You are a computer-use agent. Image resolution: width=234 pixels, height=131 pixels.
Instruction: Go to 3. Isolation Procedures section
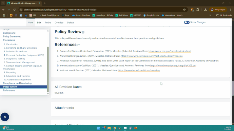click(x=15, y=52)
